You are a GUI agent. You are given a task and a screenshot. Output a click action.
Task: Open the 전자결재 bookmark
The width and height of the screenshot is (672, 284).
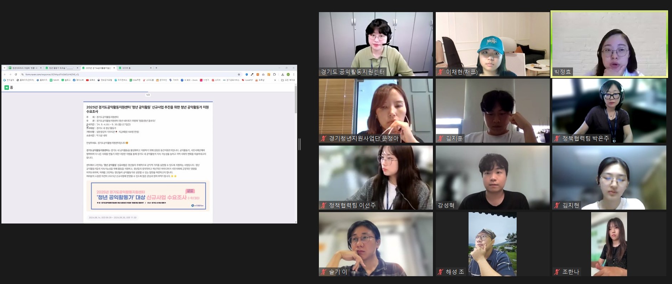click(x=9, y=80)
